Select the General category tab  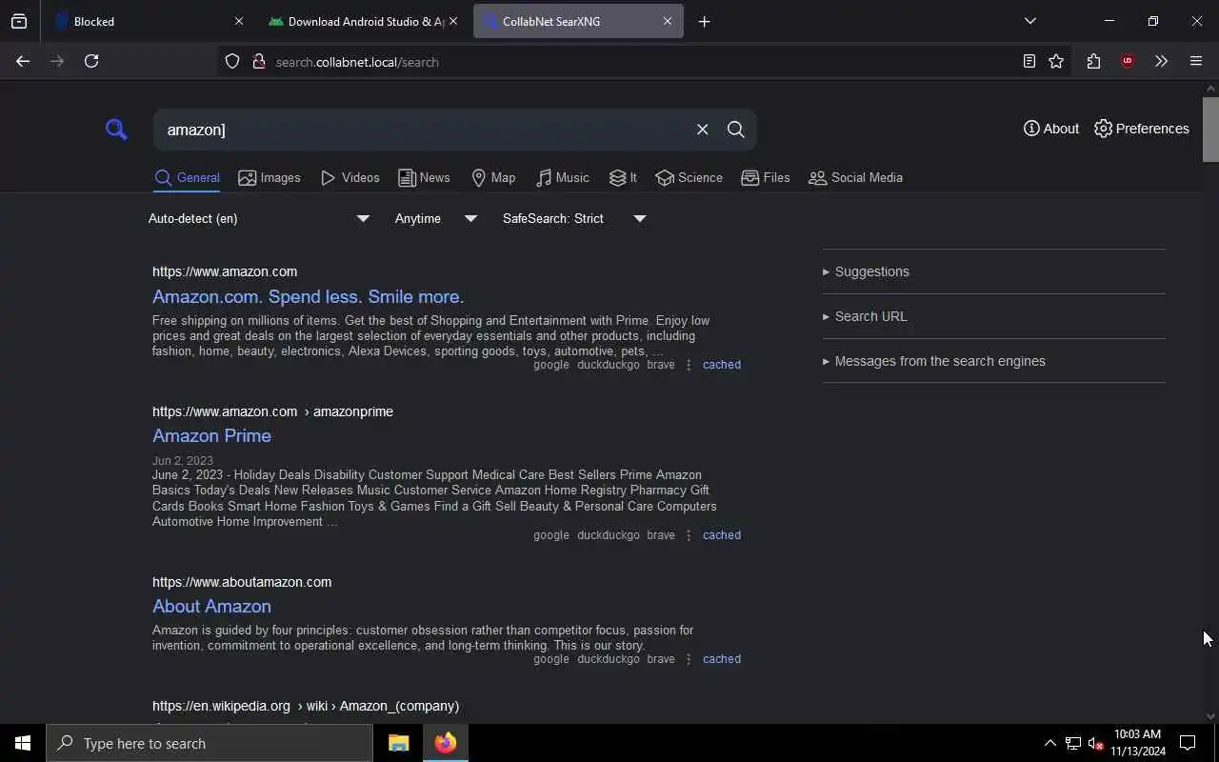pos(188,178)
